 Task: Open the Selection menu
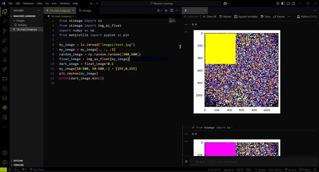tap(28, 3)
